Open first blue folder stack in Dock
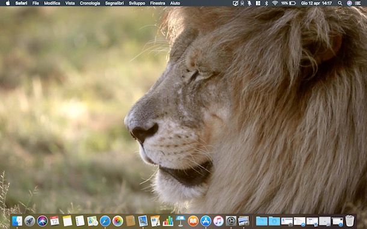The height and width of the screenshot is (229, 367). pos(262,221)
